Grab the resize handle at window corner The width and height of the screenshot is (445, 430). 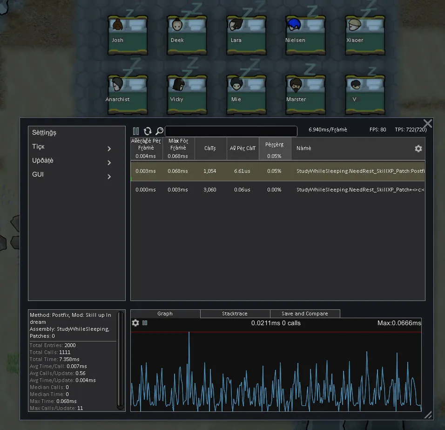427,414
